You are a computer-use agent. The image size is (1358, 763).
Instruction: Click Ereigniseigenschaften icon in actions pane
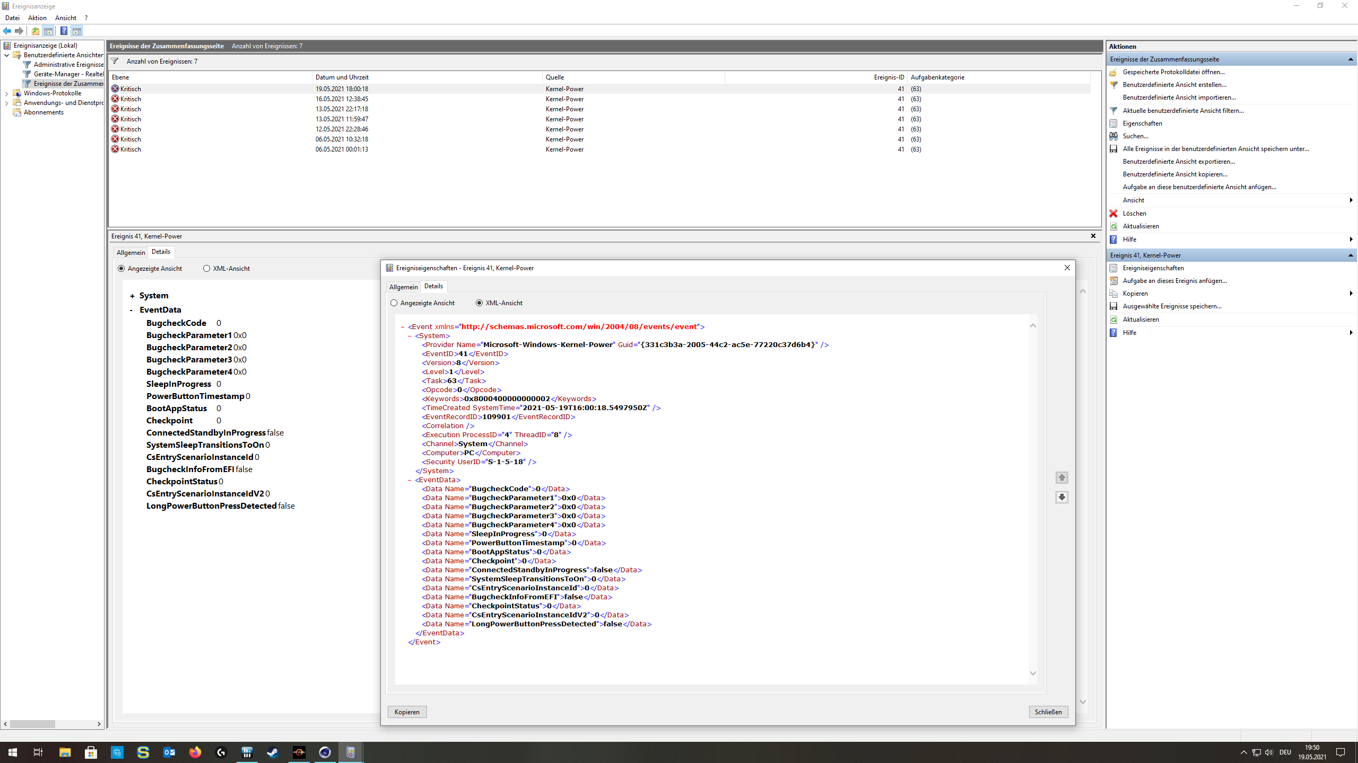[1113, 268]
